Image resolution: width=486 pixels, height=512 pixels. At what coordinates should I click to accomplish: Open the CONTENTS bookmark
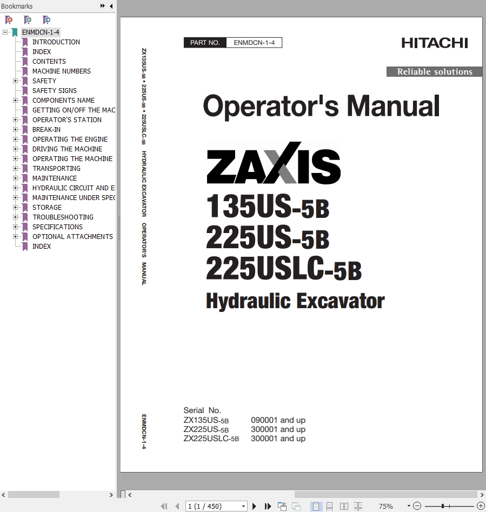pos(49,62)
